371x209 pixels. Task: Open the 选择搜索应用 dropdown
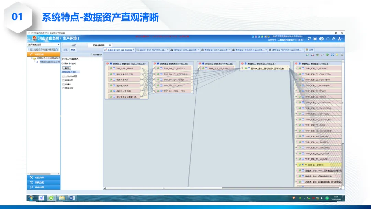coord(44,44)
